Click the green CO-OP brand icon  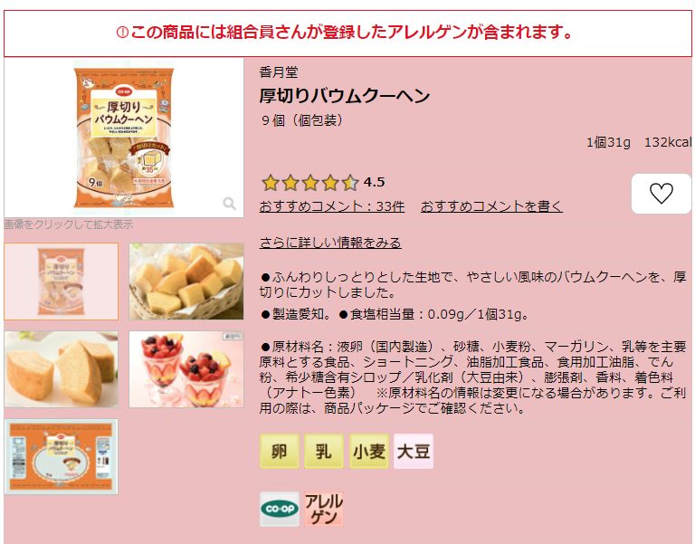tap(280, 509)
